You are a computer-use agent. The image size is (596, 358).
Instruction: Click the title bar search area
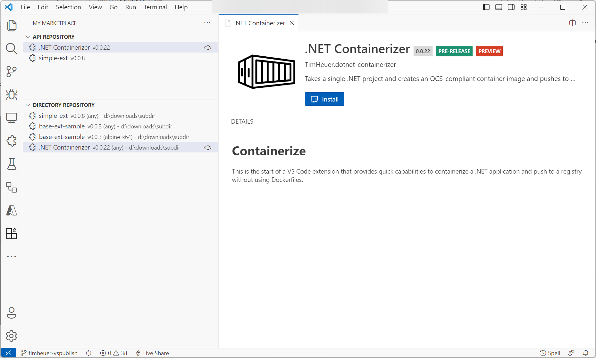coord(299,7)
